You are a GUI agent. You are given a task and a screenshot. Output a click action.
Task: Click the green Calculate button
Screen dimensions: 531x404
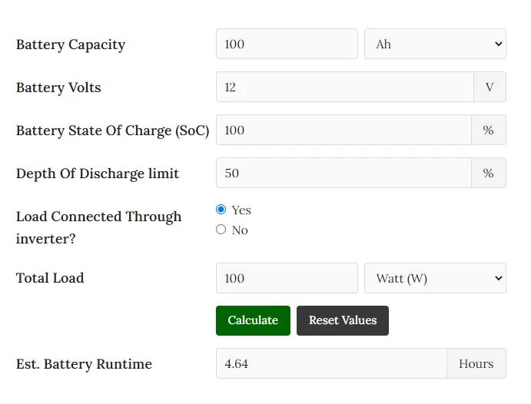click(x=253, y=321)
